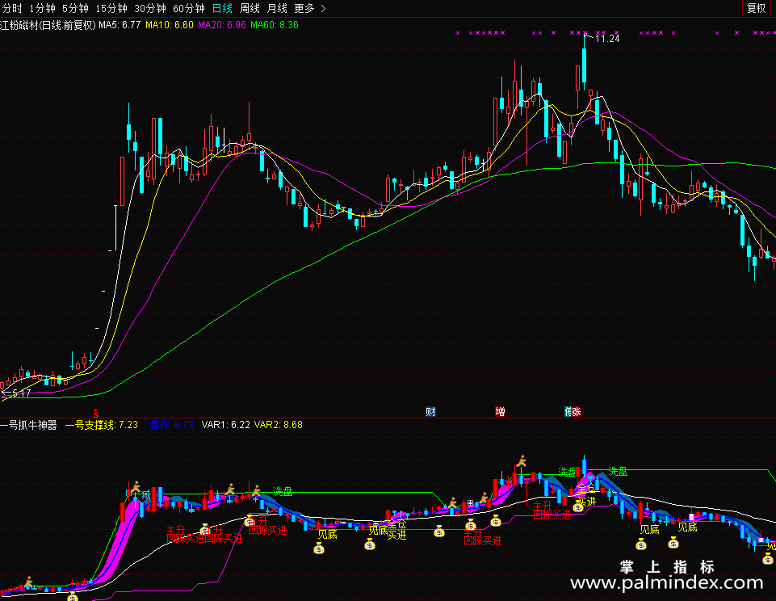Click the MA5: 6.77 indicator label
Screen dimensions: 776x601
coord(120,25)
